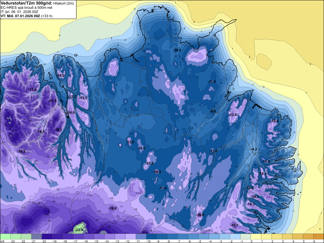
Task: Click the -13.6 temperature value
Action: tap(233, 115)
